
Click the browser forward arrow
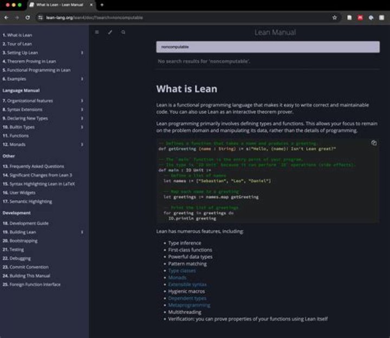(17, 18)
